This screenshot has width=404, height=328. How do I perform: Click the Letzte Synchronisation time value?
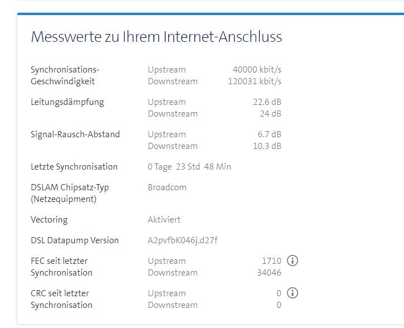(x=189, y=167)
